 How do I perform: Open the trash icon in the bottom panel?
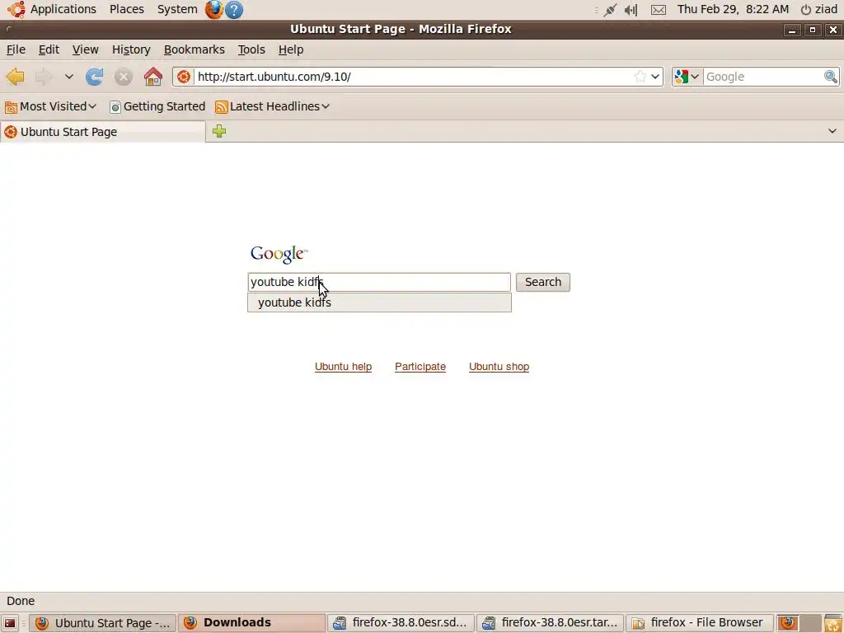click(x=832, y=623)
